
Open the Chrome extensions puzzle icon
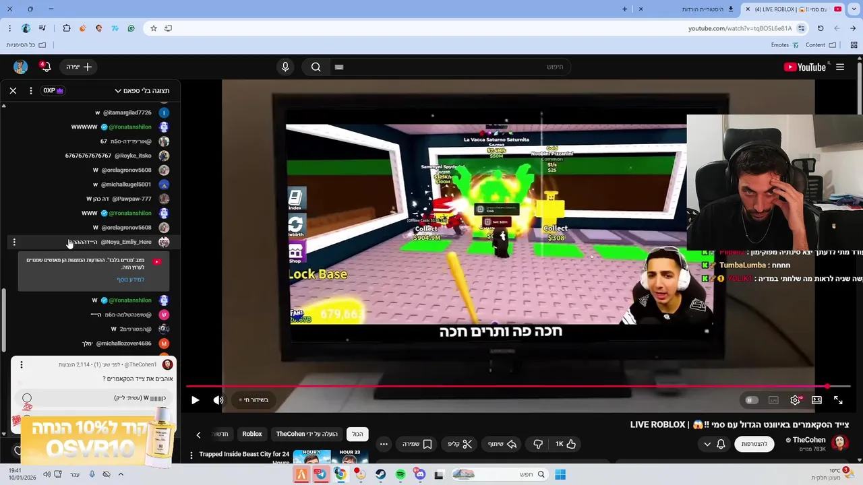[x=66, y=28]
